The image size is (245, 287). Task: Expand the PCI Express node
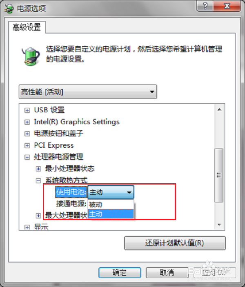point(27,145)
